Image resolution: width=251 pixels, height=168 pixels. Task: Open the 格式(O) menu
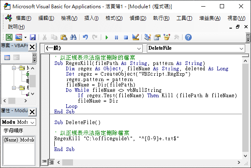114,18
